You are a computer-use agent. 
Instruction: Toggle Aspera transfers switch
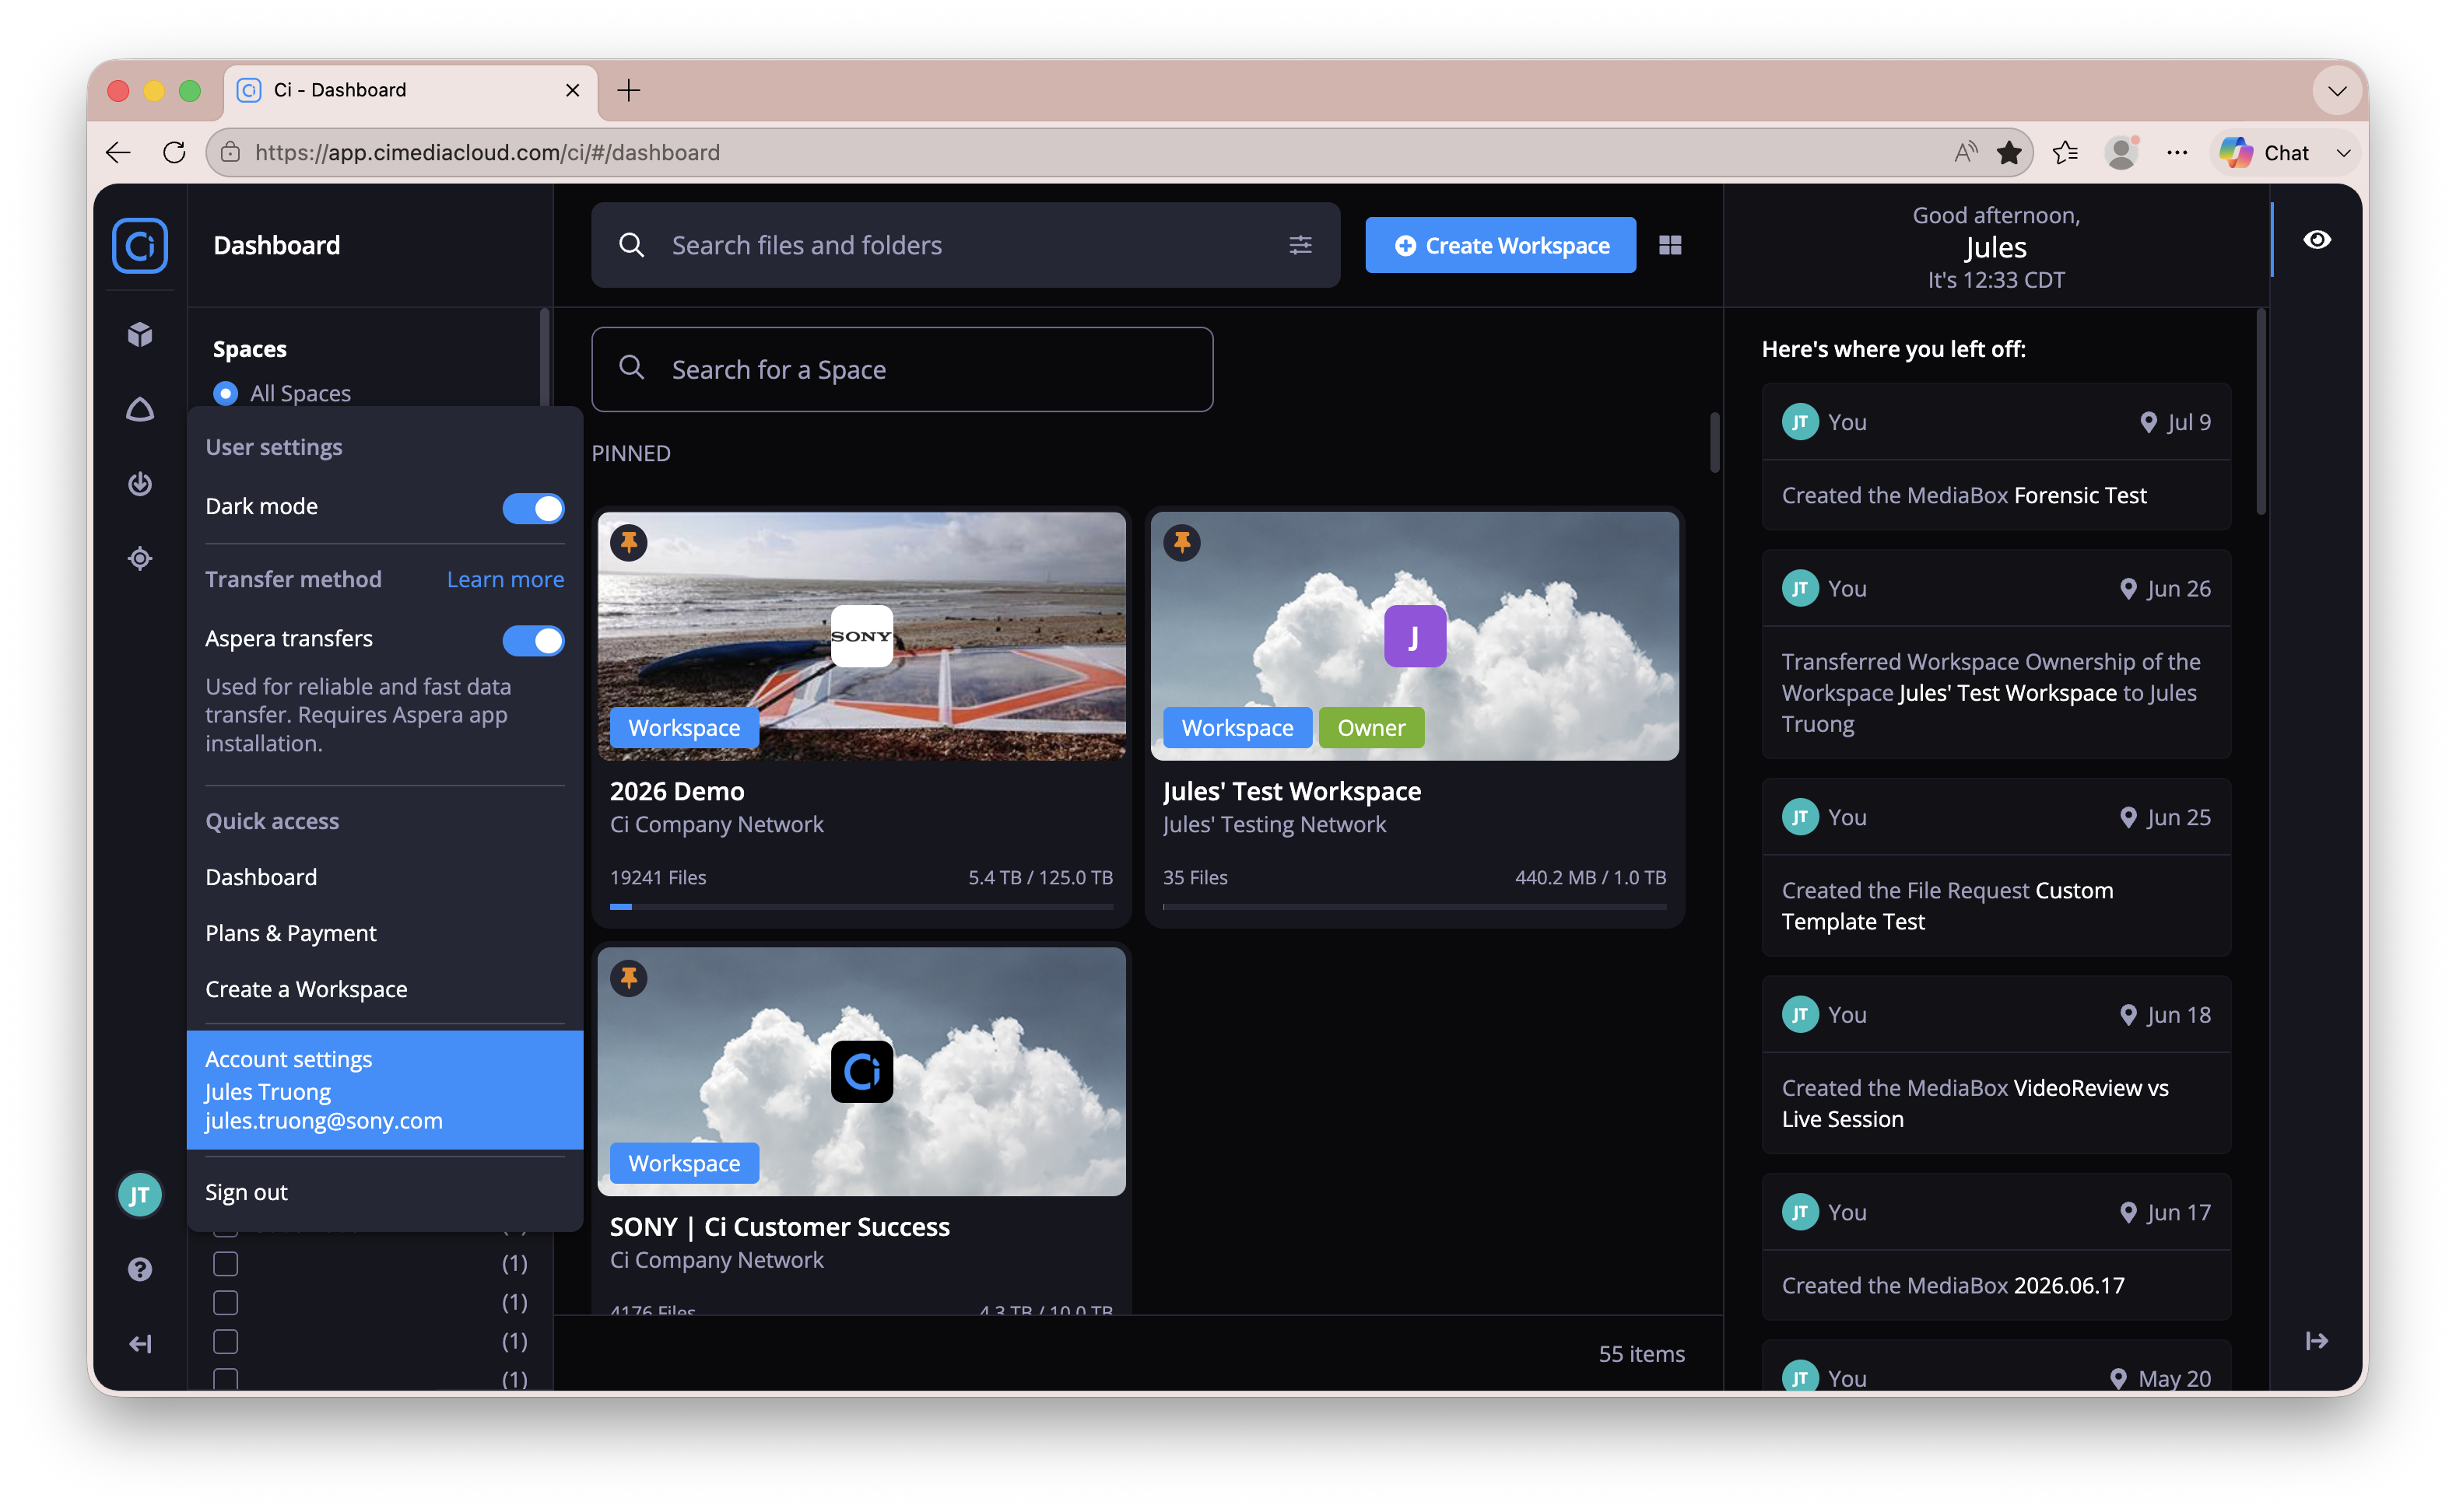[x=533, y=640]
